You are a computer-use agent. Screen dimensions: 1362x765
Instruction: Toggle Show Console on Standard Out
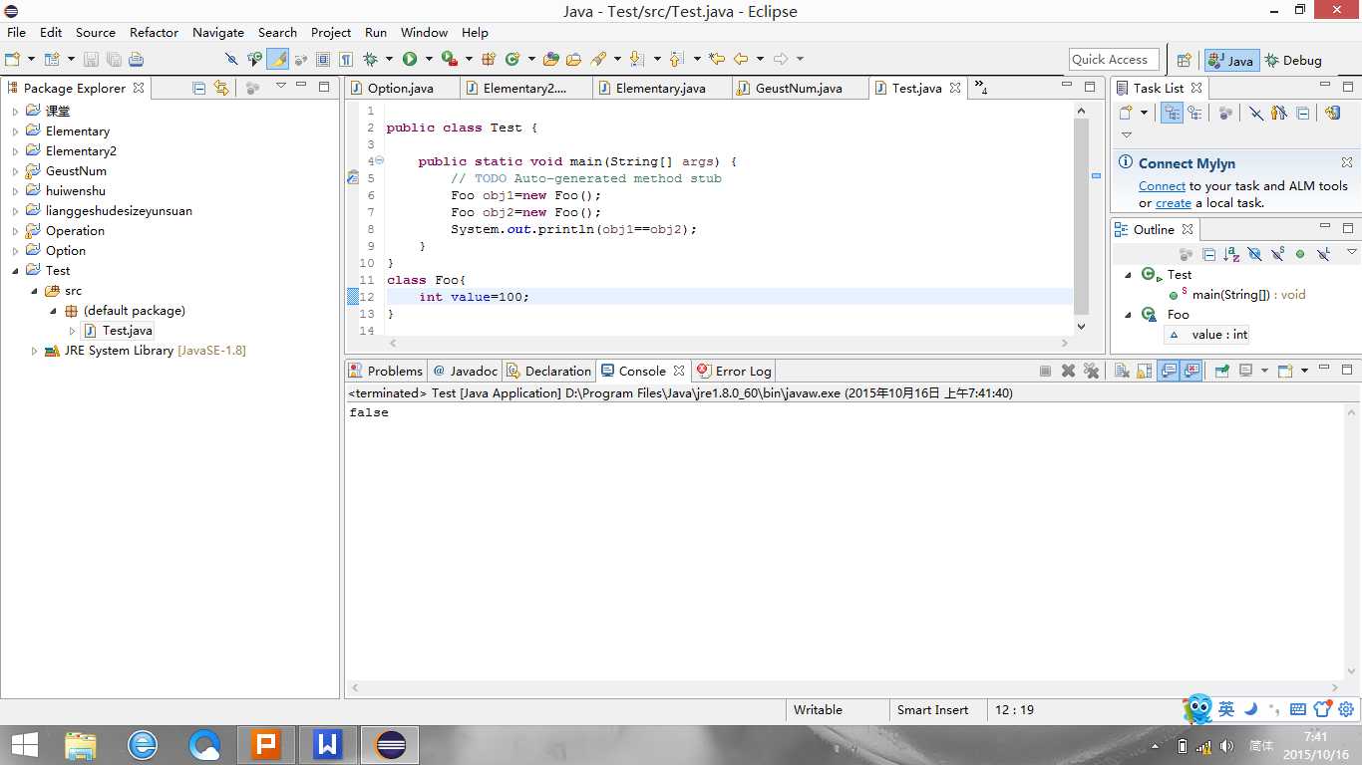pos(1169,371)
